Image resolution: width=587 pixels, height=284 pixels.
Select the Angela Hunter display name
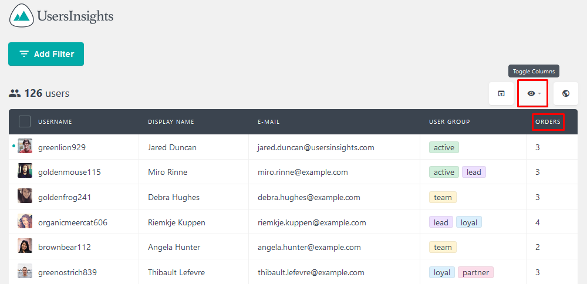pyautogui.click(x=174, y=248)
